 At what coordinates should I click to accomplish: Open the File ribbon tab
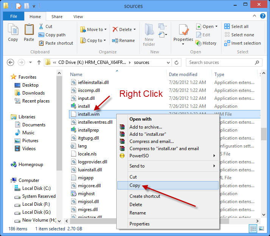(14, 16)
